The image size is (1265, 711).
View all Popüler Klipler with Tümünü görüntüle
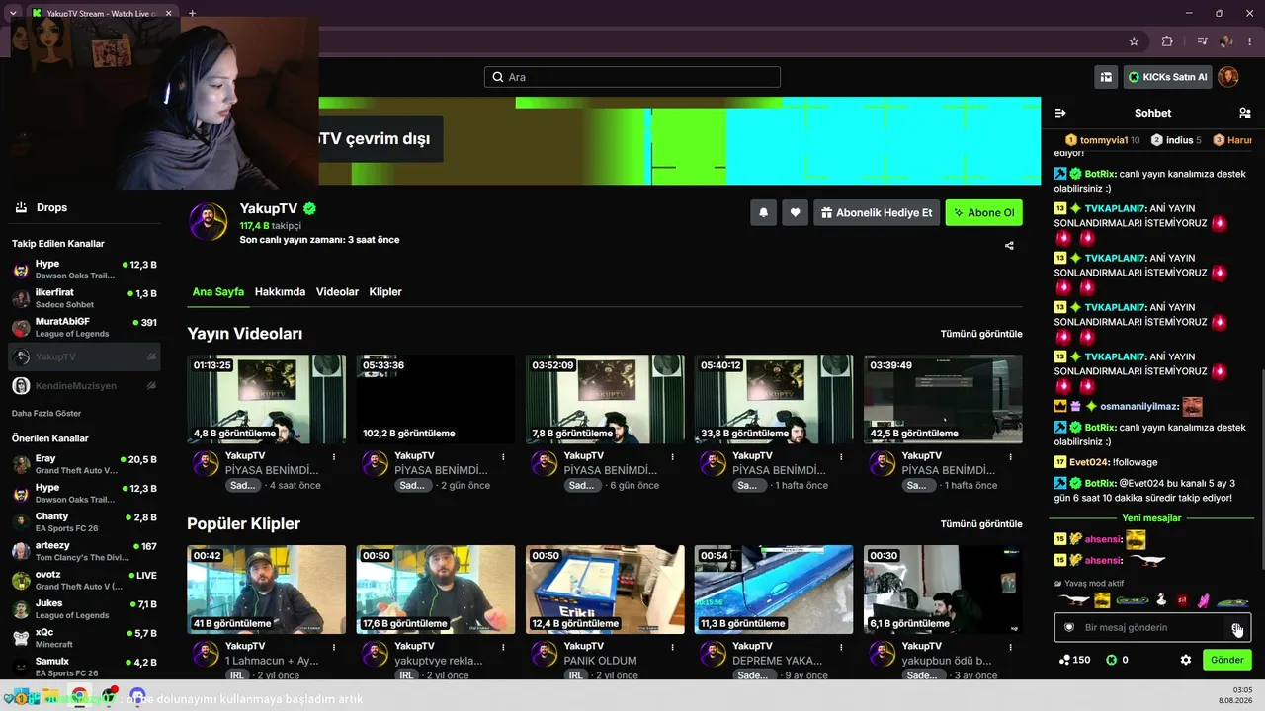[981, 524]
